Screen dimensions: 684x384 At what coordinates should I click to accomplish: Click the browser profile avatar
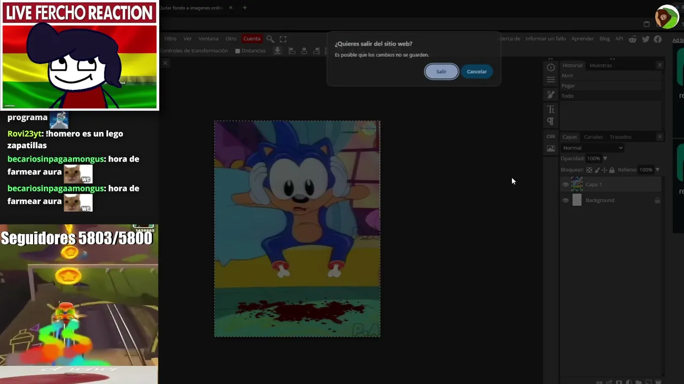pos(667,17)
